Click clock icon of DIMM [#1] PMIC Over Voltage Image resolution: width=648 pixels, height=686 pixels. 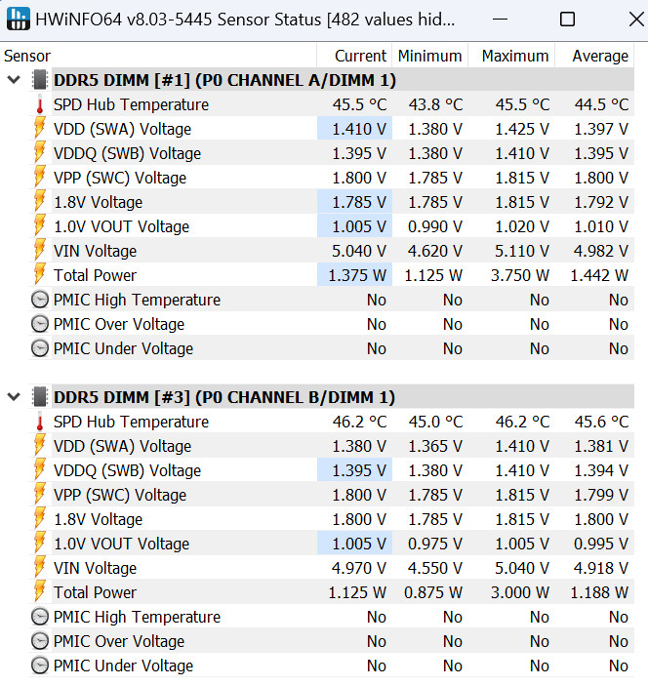pyautogui.click(x=40, y=324)
